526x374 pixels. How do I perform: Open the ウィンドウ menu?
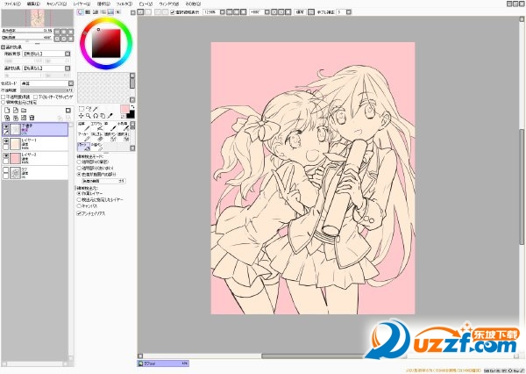[168, 4]
